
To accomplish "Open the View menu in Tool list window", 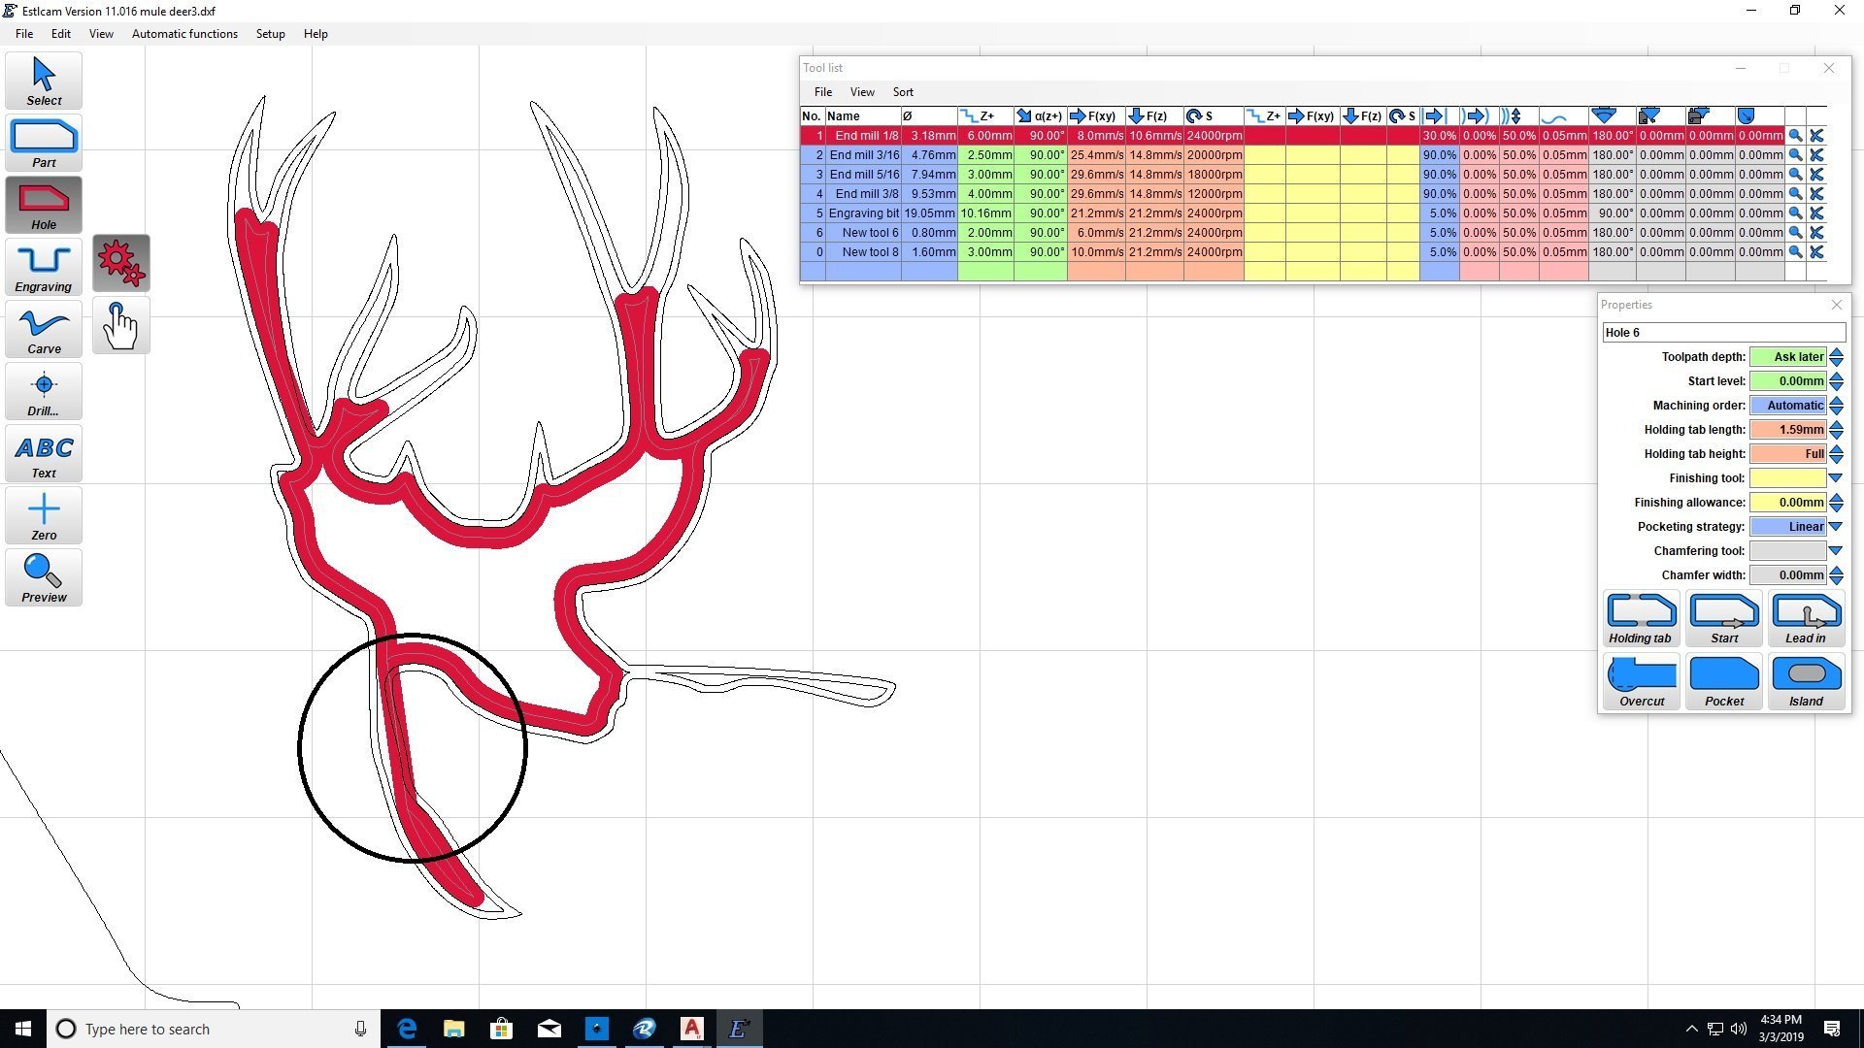I will click(x=862, y=92).
